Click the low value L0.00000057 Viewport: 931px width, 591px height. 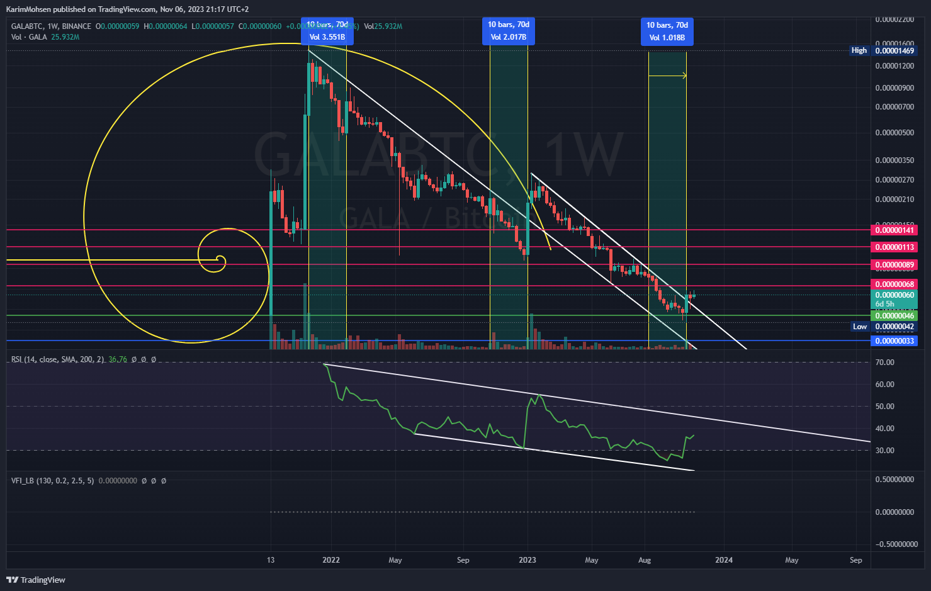tap(213, 26)
